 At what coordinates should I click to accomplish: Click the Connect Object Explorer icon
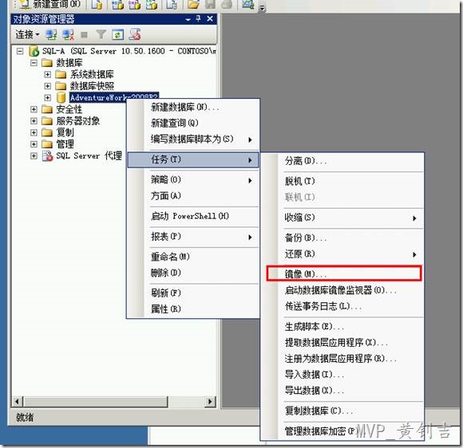[51, 35]
